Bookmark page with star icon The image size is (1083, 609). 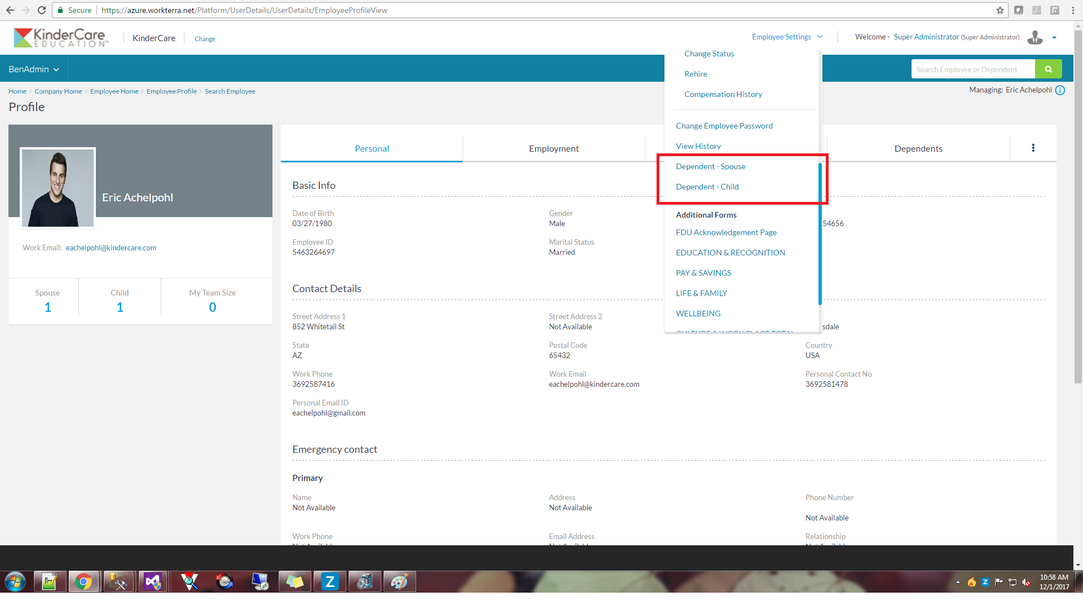pyautogui.click(x=1000, y=10)
